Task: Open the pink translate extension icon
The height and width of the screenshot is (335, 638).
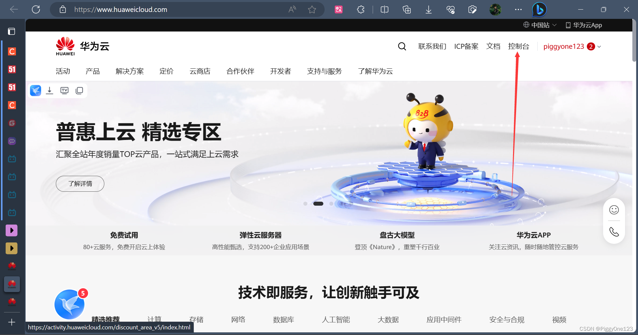Action: click(339, 10)
